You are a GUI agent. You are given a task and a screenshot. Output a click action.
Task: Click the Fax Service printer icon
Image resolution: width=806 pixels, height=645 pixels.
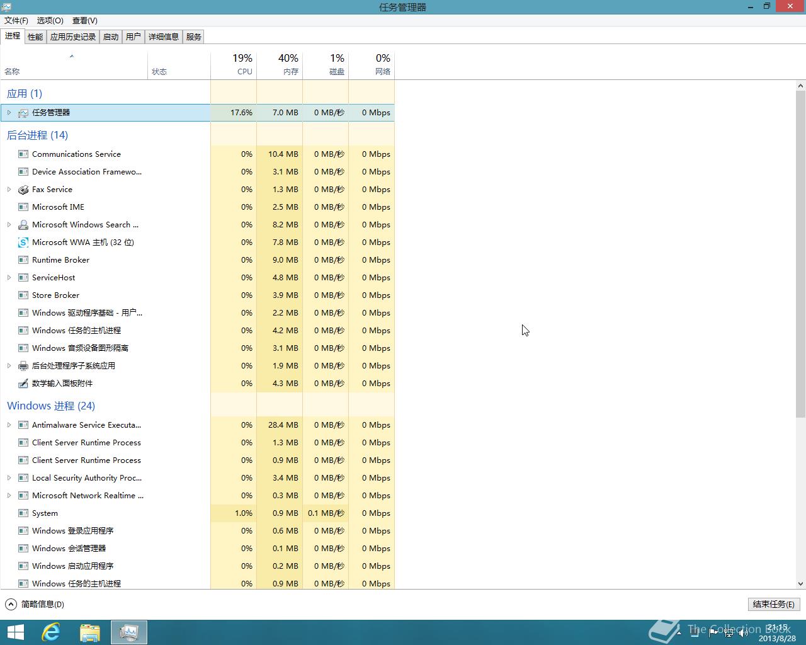coord(23,190)
